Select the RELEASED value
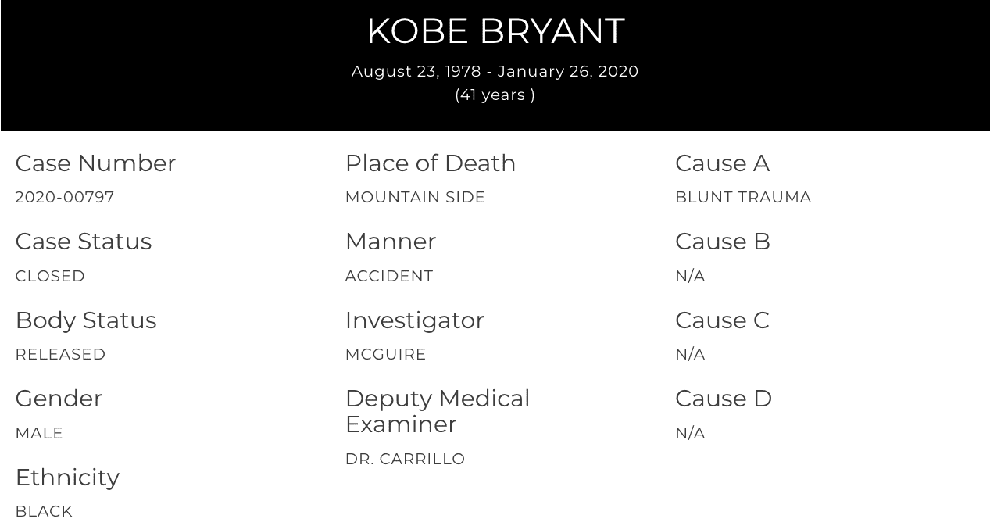Image resolution: width=990 pixels, height=526 pixels. tap(60, 354)
